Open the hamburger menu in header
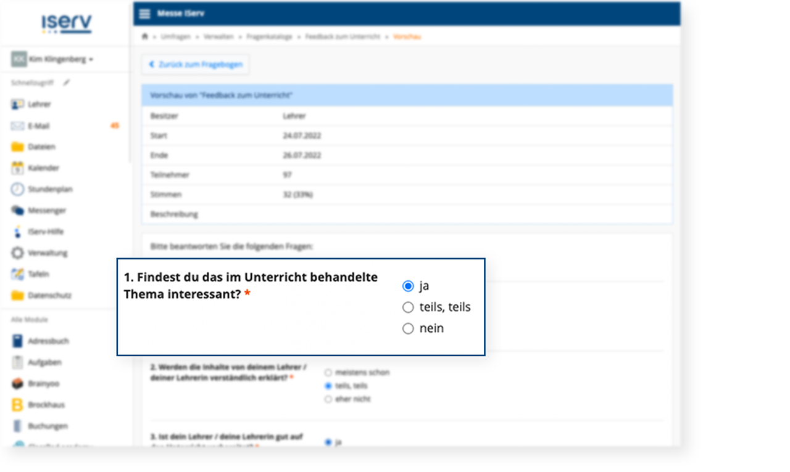Screen dimensions: 790x472 pyautogui.click(x=144, y=14)
